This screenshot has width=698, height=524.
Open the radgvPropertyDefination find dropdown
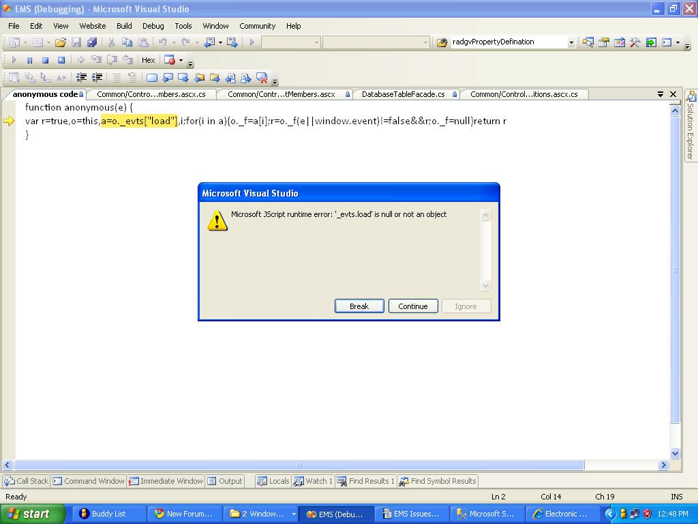571,42
